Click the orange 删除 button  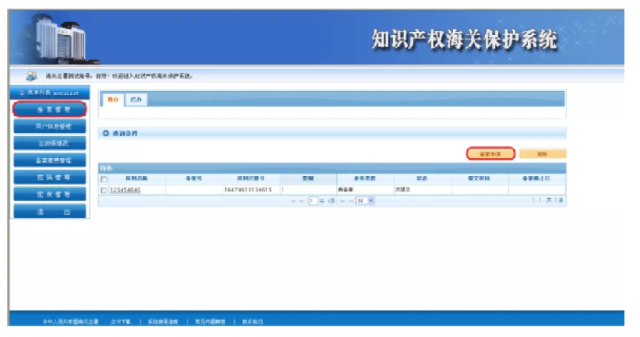543,154
